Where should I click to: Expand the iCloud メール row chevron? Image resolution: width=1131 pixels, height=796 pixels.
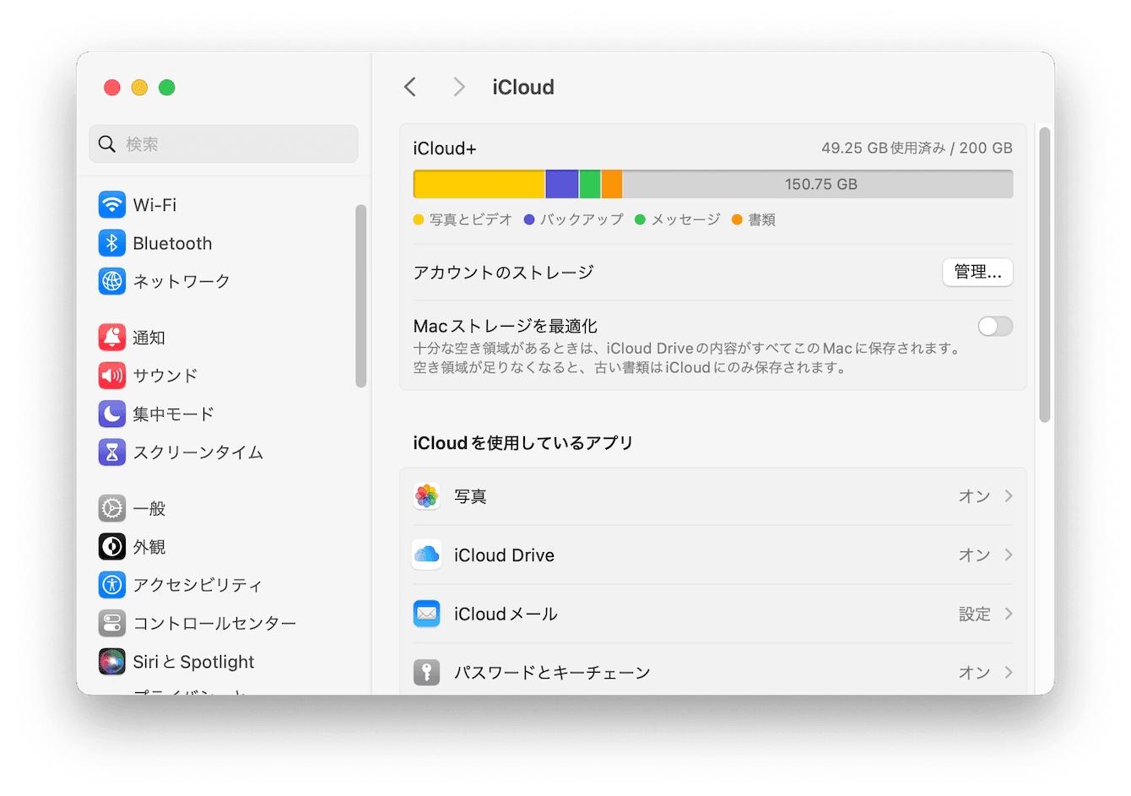1009,614
